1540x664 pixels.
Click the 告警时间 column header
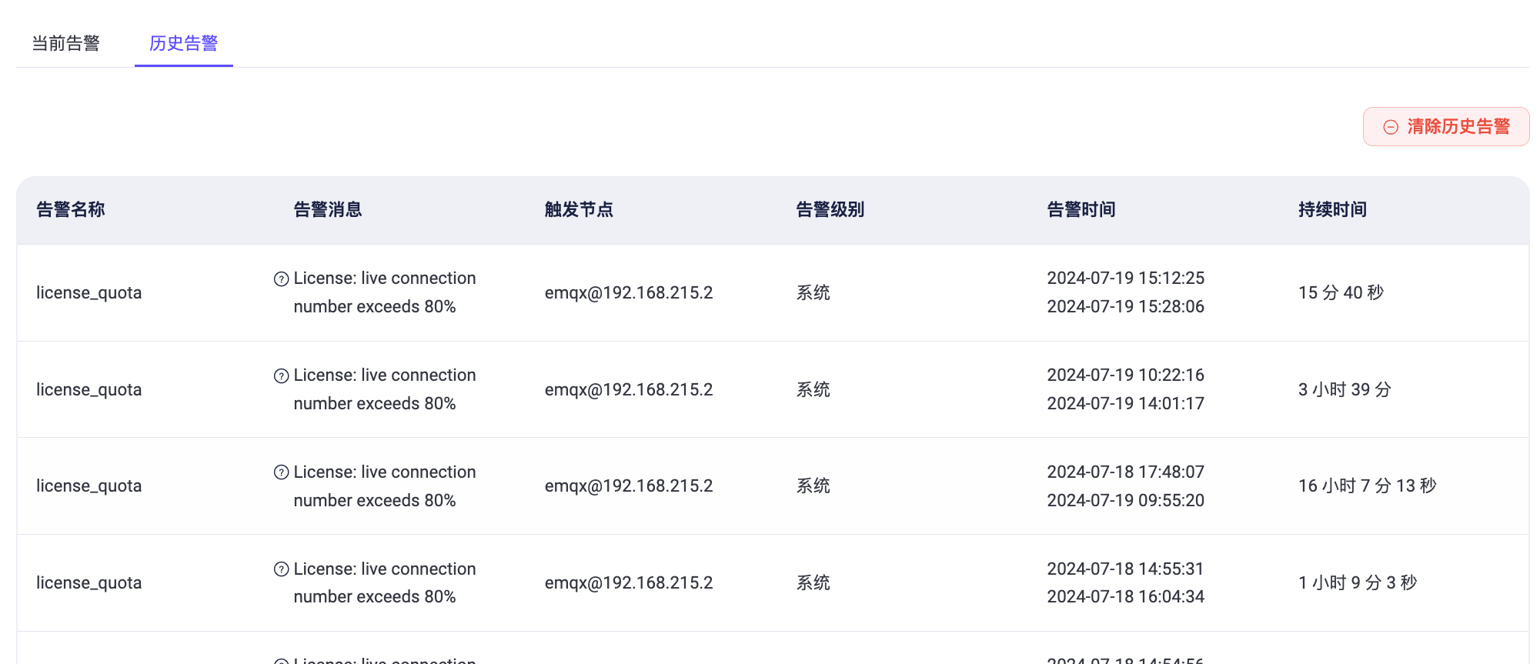pyautogui.click(x=1081, y=209)
